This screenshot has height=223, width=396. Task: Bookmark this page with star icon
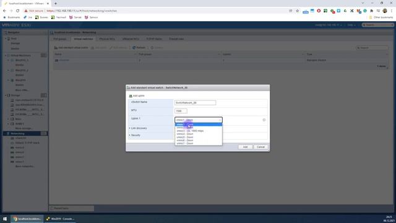297,11
